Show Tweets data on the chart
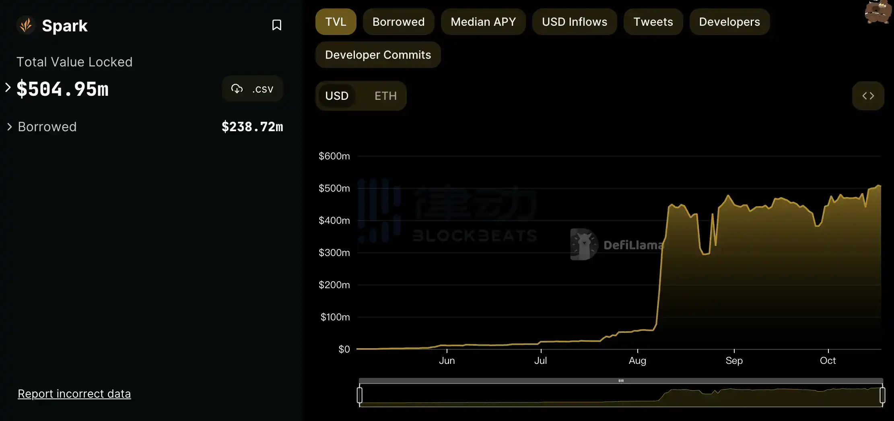 point(653,22)
